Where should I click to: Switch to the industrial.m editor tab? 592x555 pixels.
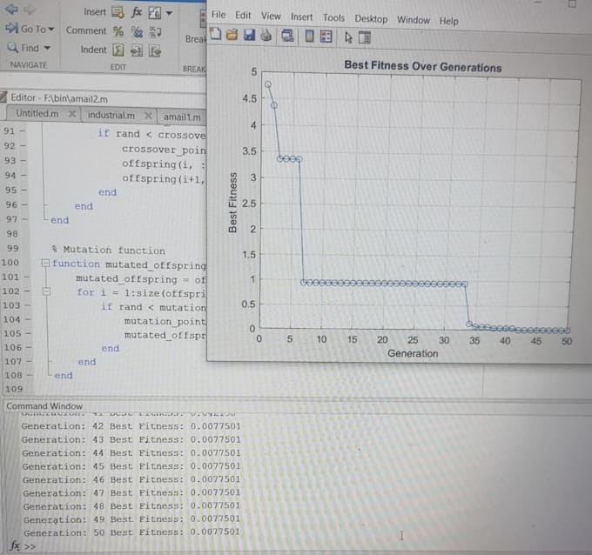[x=111, y=115]
